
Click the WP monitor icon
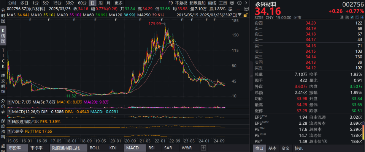coord(246,9)
